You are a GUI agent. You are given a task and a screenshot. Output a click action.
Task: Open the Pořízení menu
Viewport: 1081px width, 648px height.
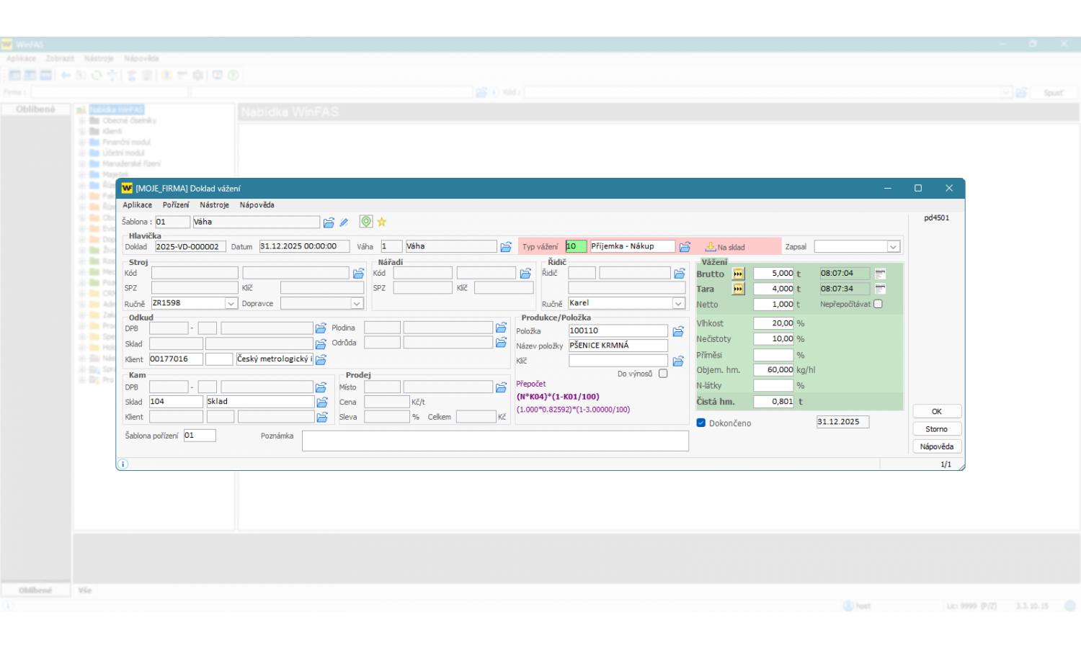coord(176,205)
